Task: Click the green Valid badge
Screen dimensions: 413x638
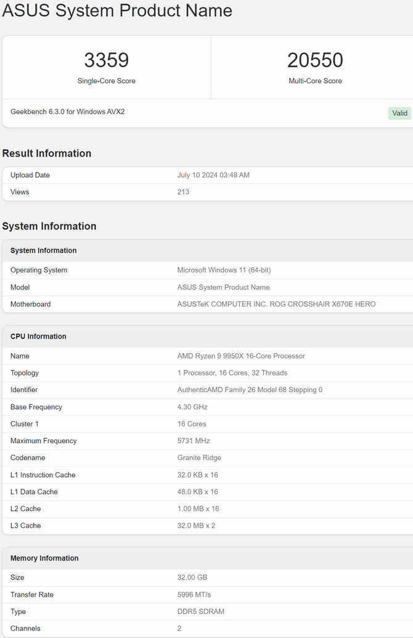Action: tap(399, 113)
